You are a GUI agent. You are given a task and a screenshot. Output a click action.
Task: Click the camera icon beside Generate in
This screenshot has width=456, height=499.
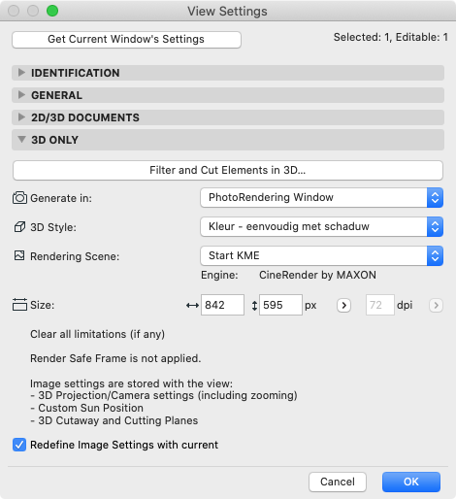tap(19, 198)
